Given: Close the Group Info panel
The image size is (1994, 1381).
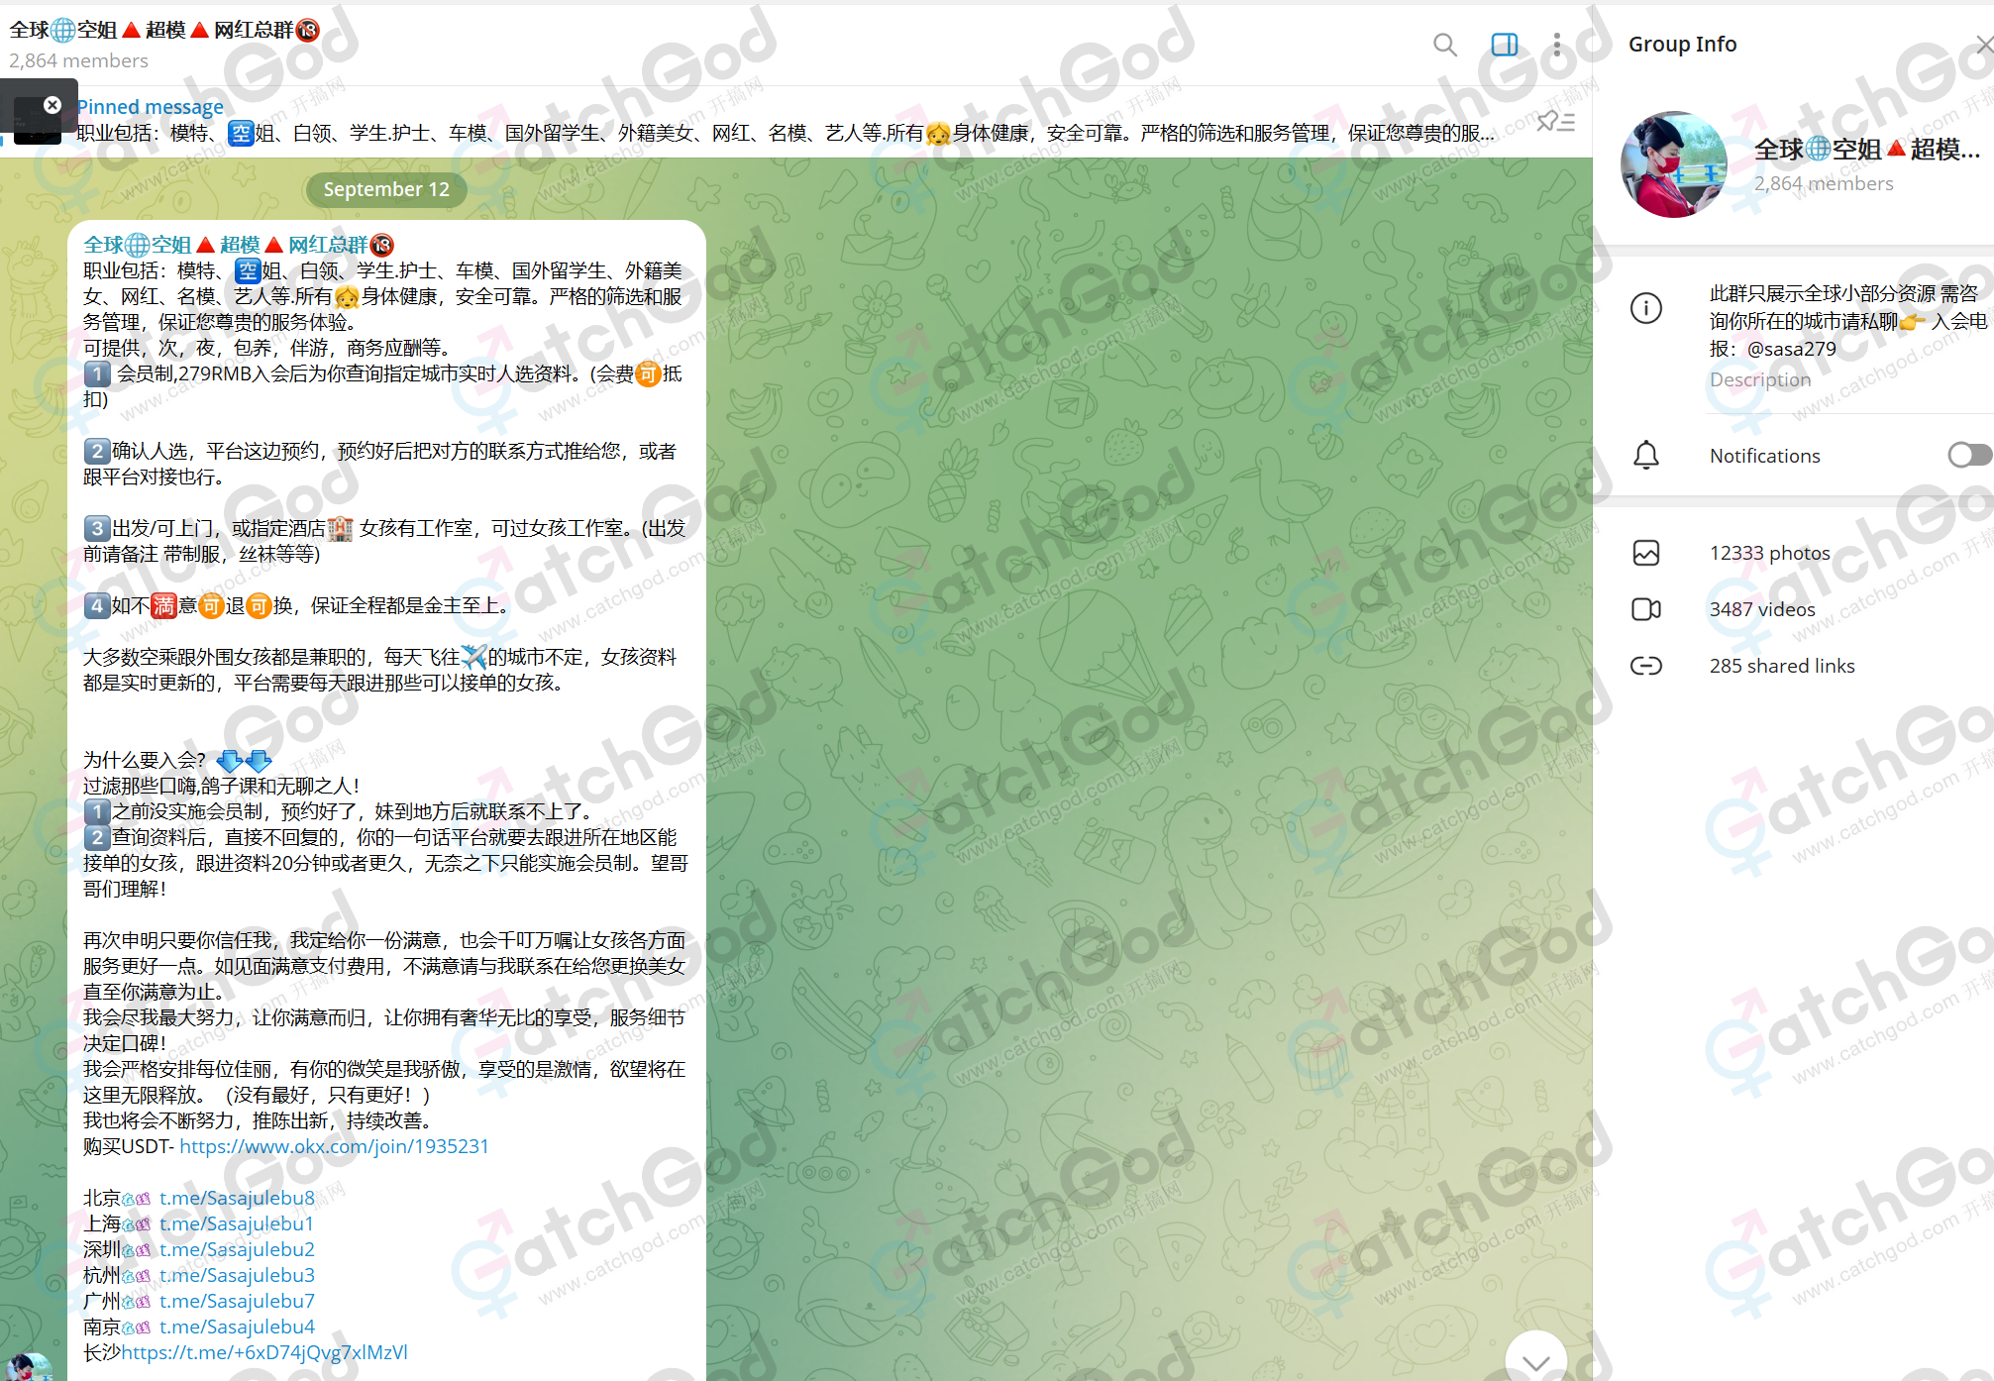Looking at the screenshot, I should pyautogui.click(x=1984, y=45).
